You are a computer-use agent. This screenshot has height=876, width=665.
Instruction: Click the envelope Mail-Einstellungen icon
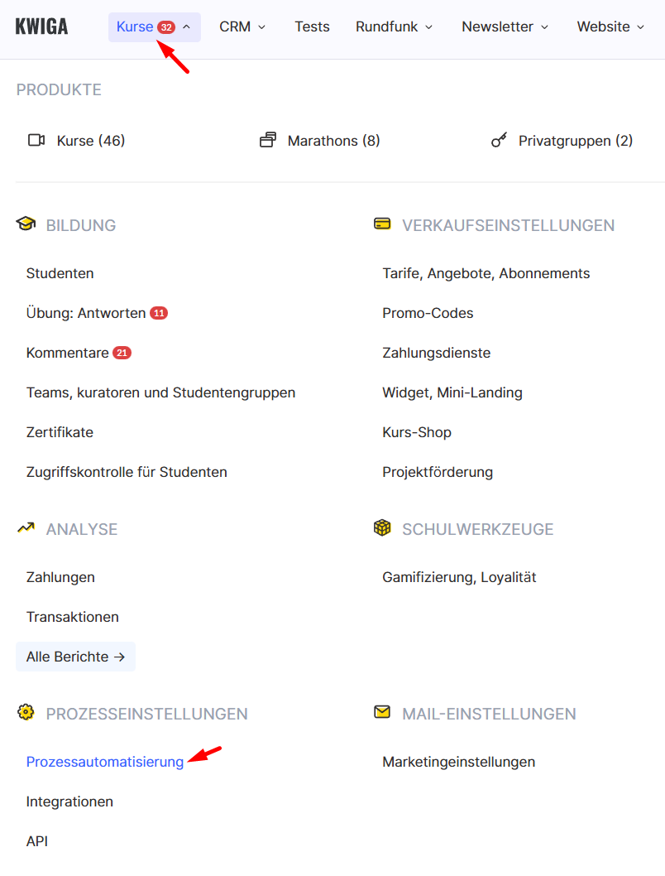[x=381, y=712]
